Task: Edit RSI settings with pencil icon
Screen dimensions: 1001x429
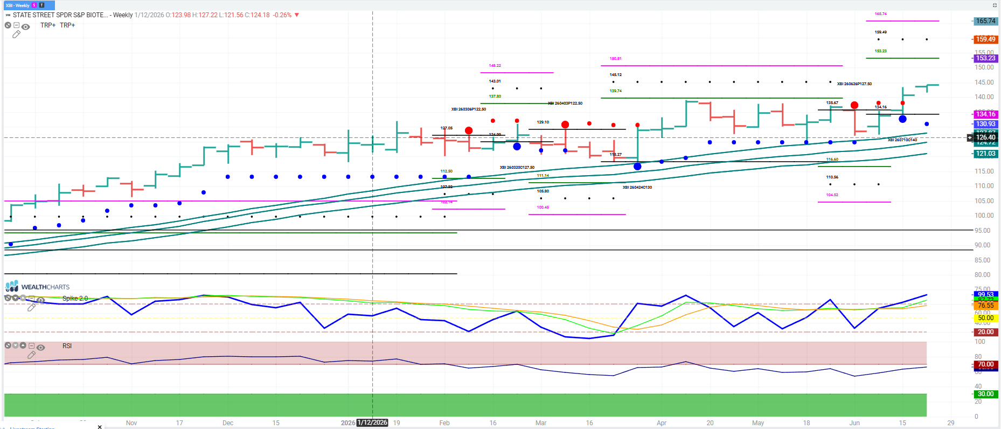Action: [x=32, y=355]
